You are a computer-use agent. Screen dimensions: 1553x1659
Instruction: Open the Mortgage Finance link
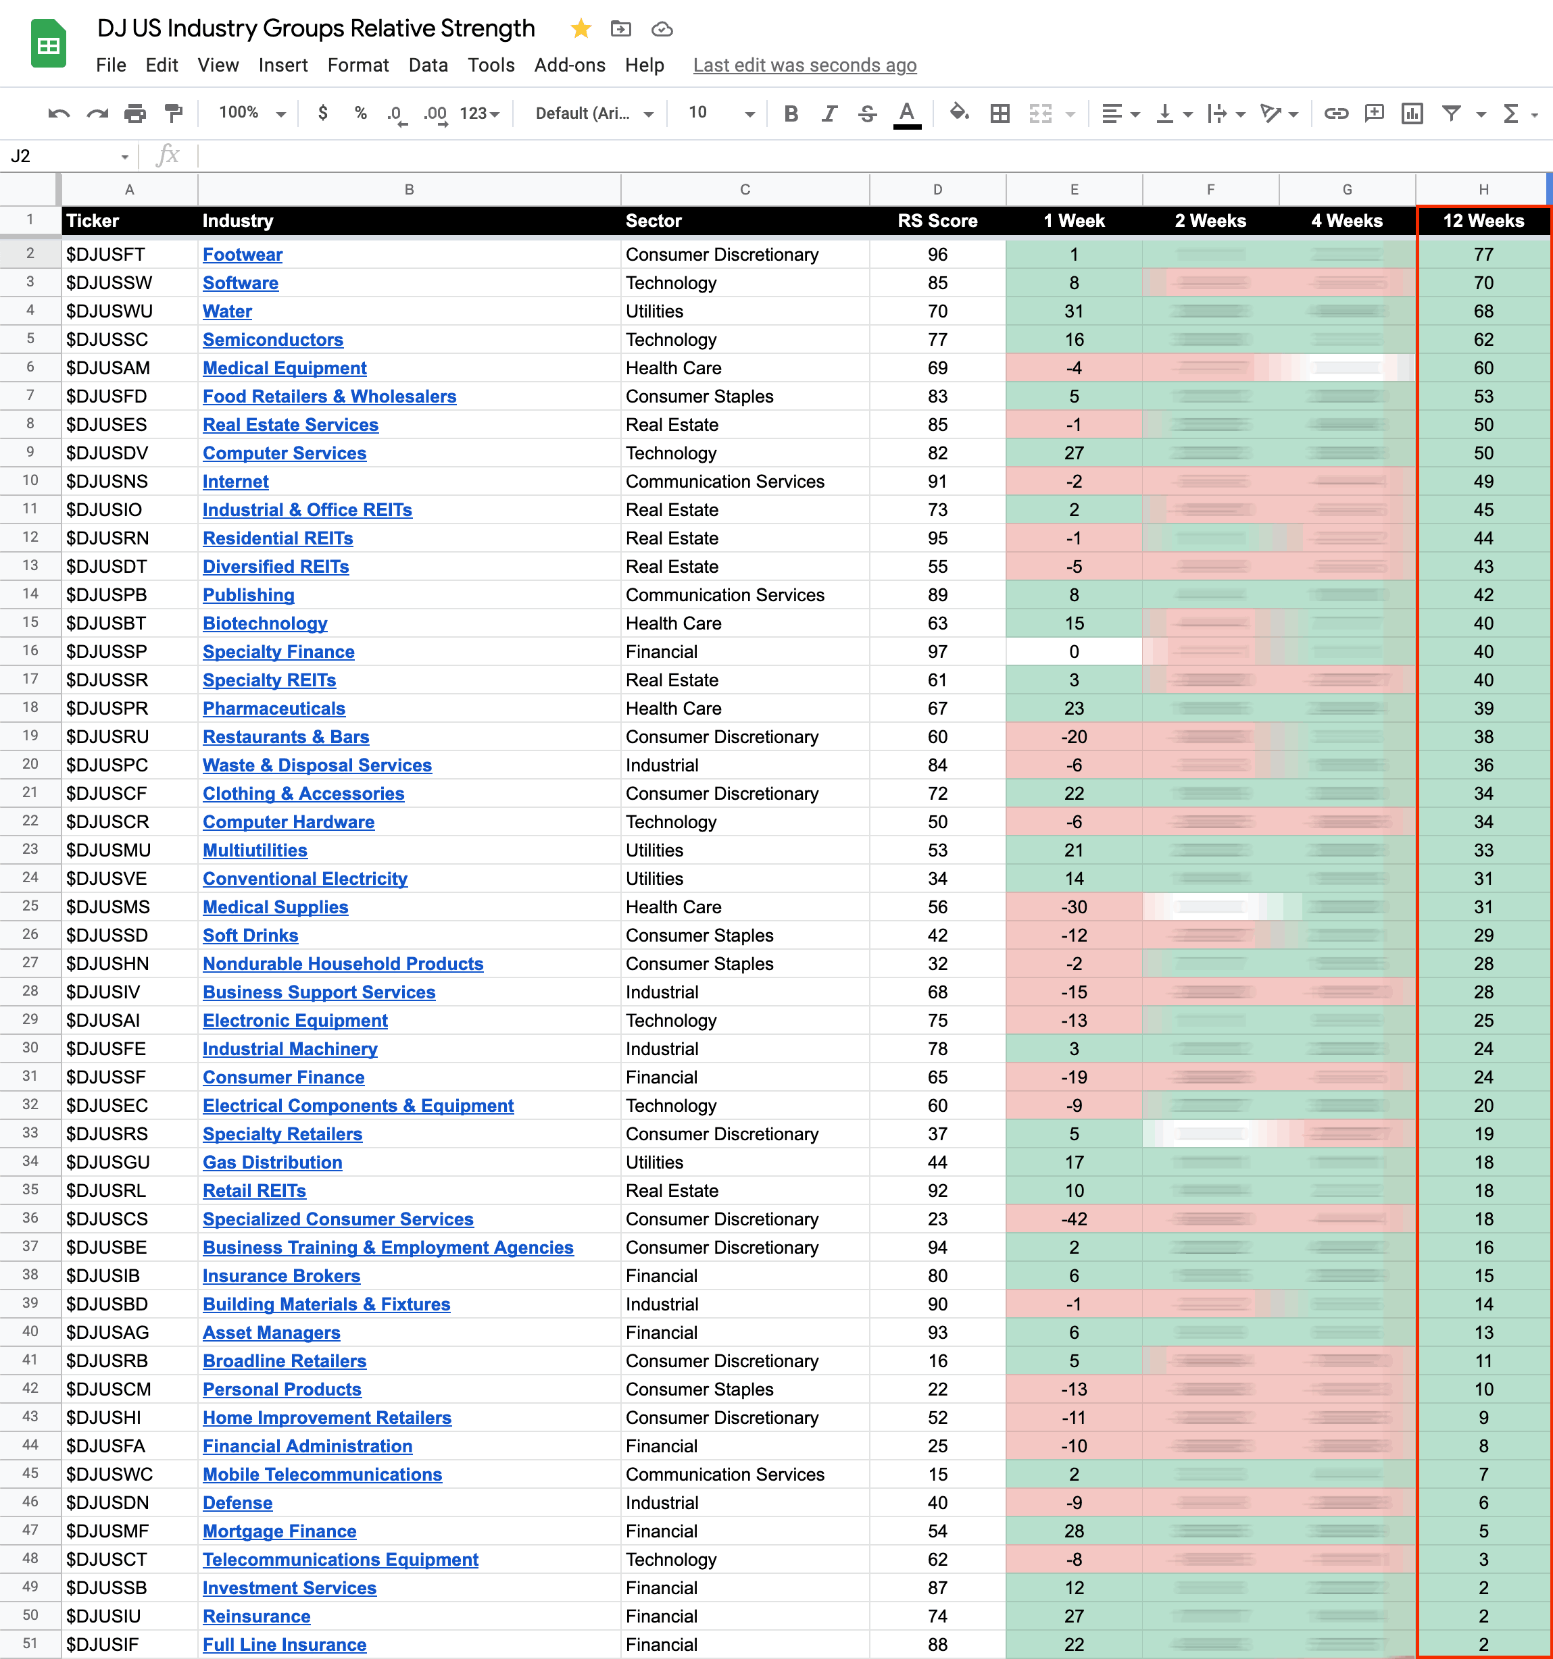(x=280, y=1531)
